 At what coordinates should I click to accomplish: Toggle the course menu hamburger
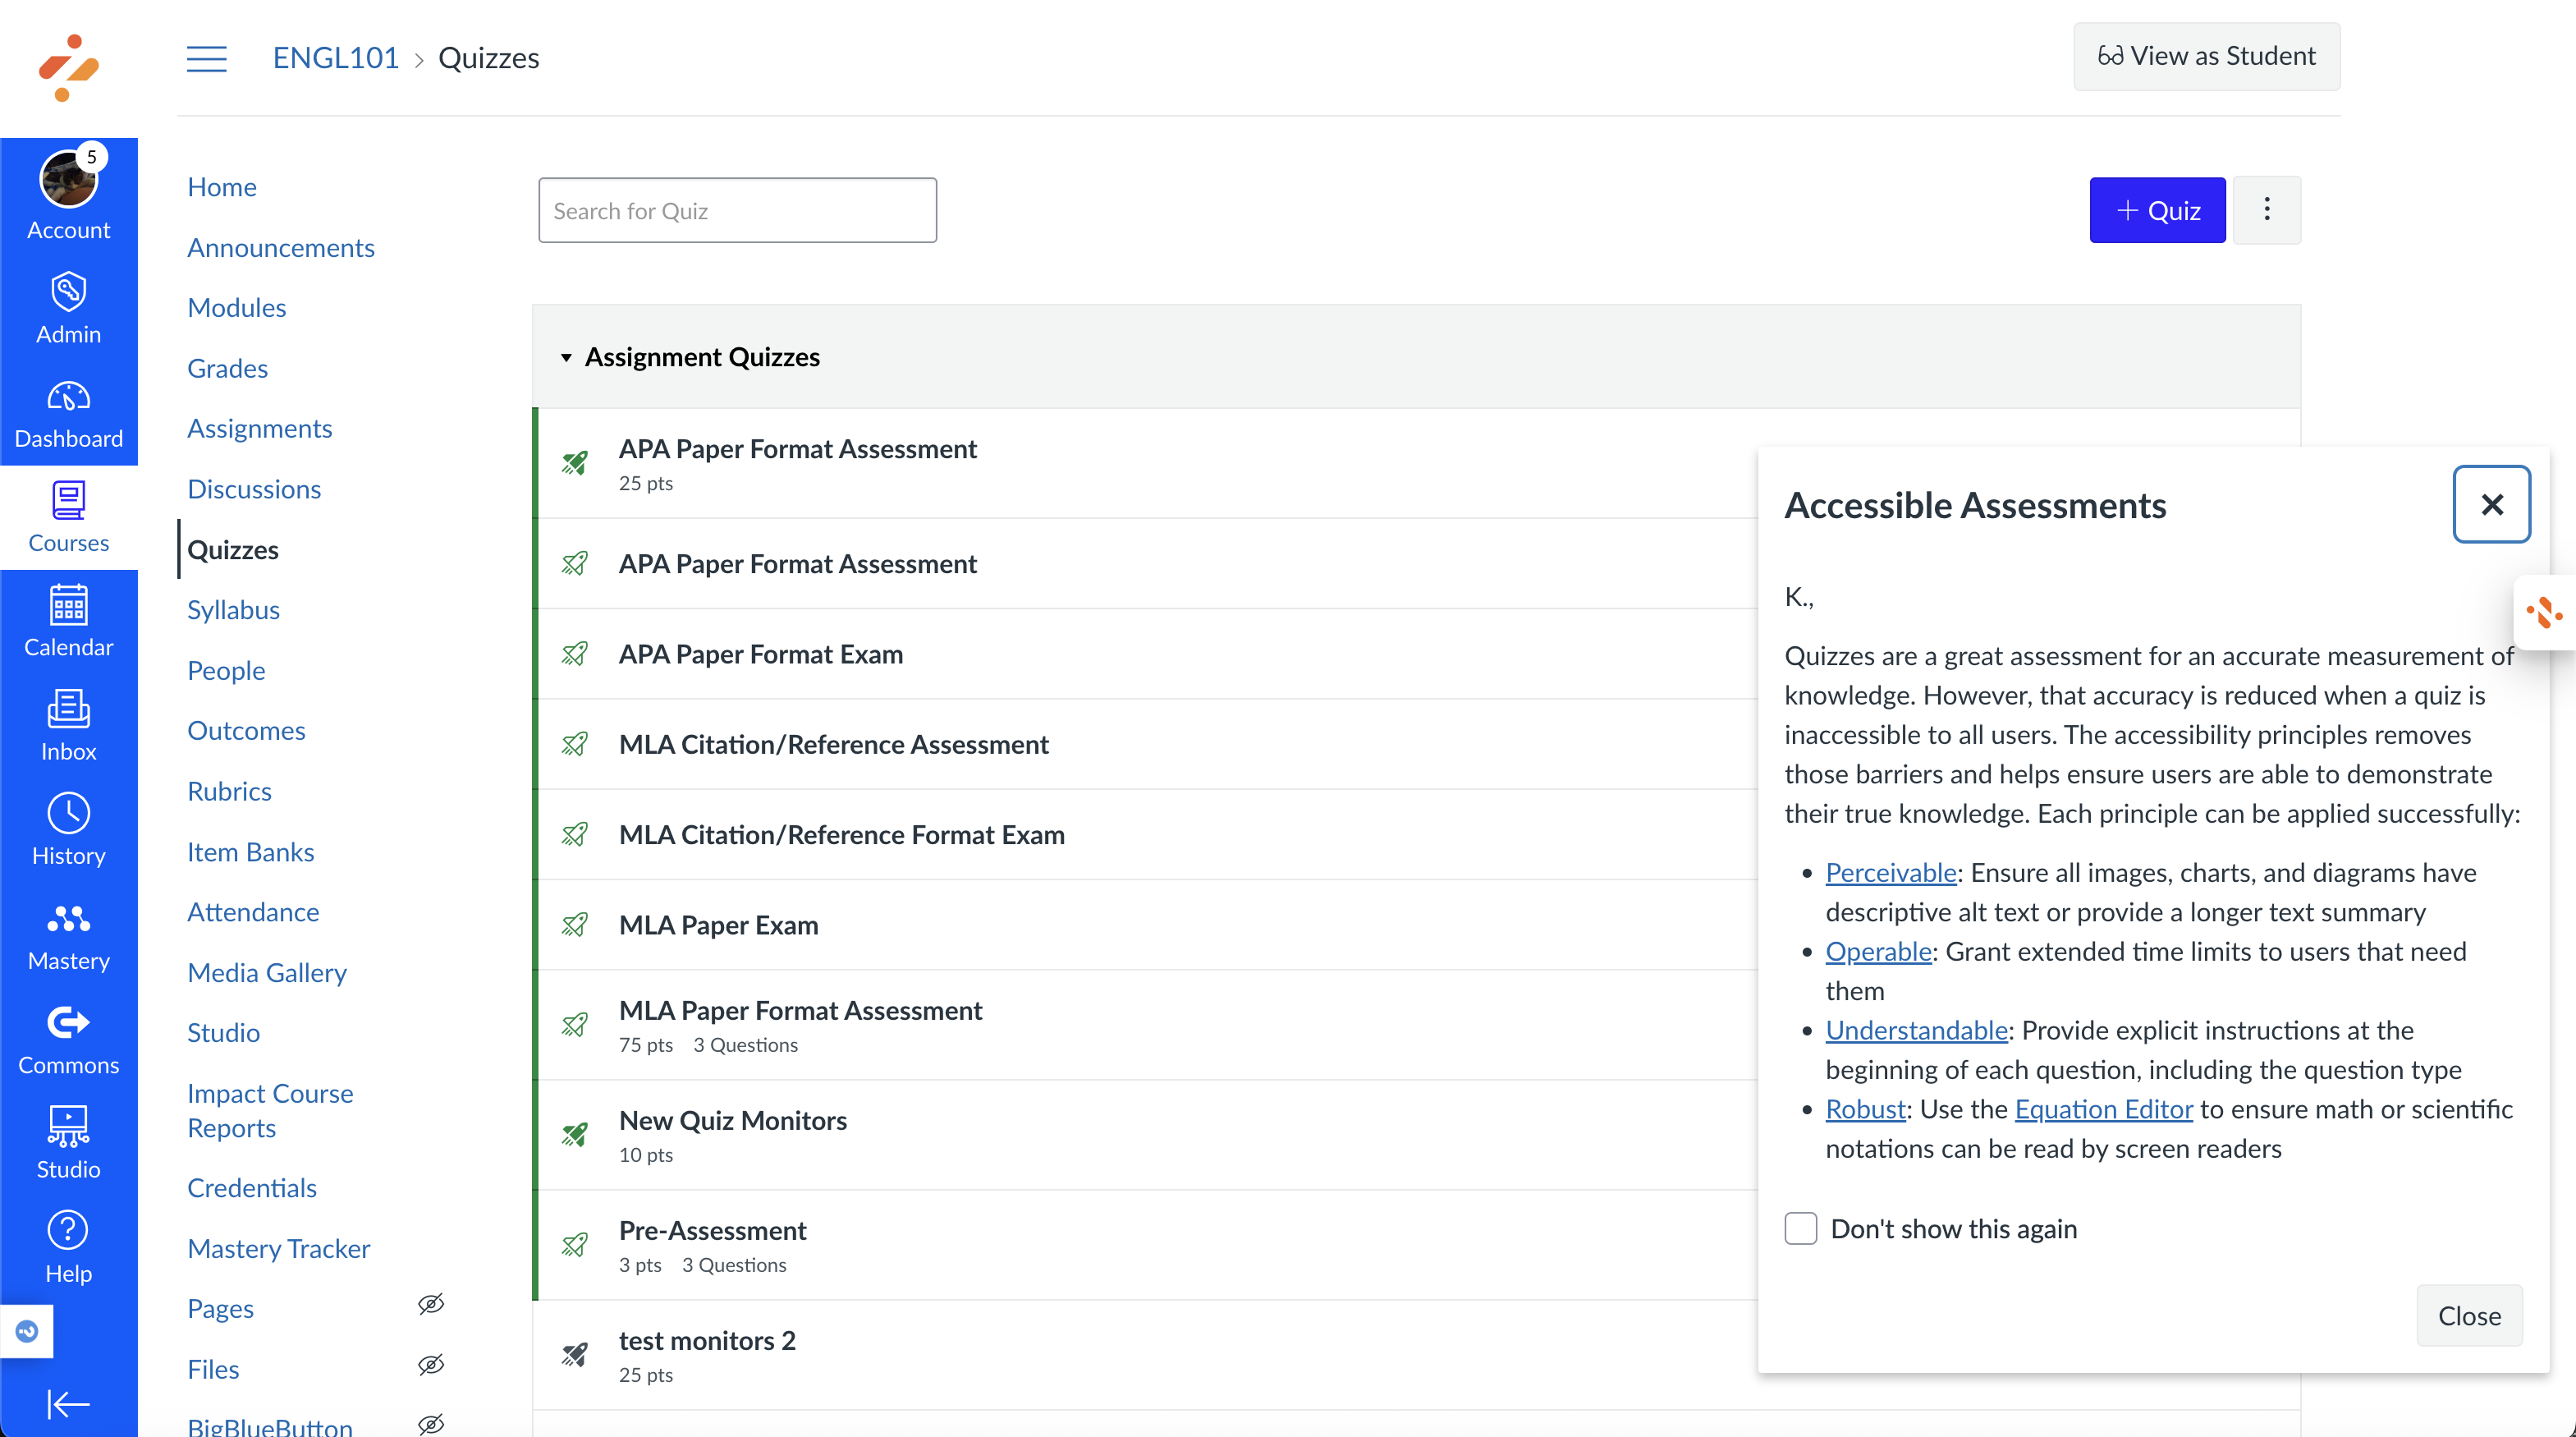[207, 58]
